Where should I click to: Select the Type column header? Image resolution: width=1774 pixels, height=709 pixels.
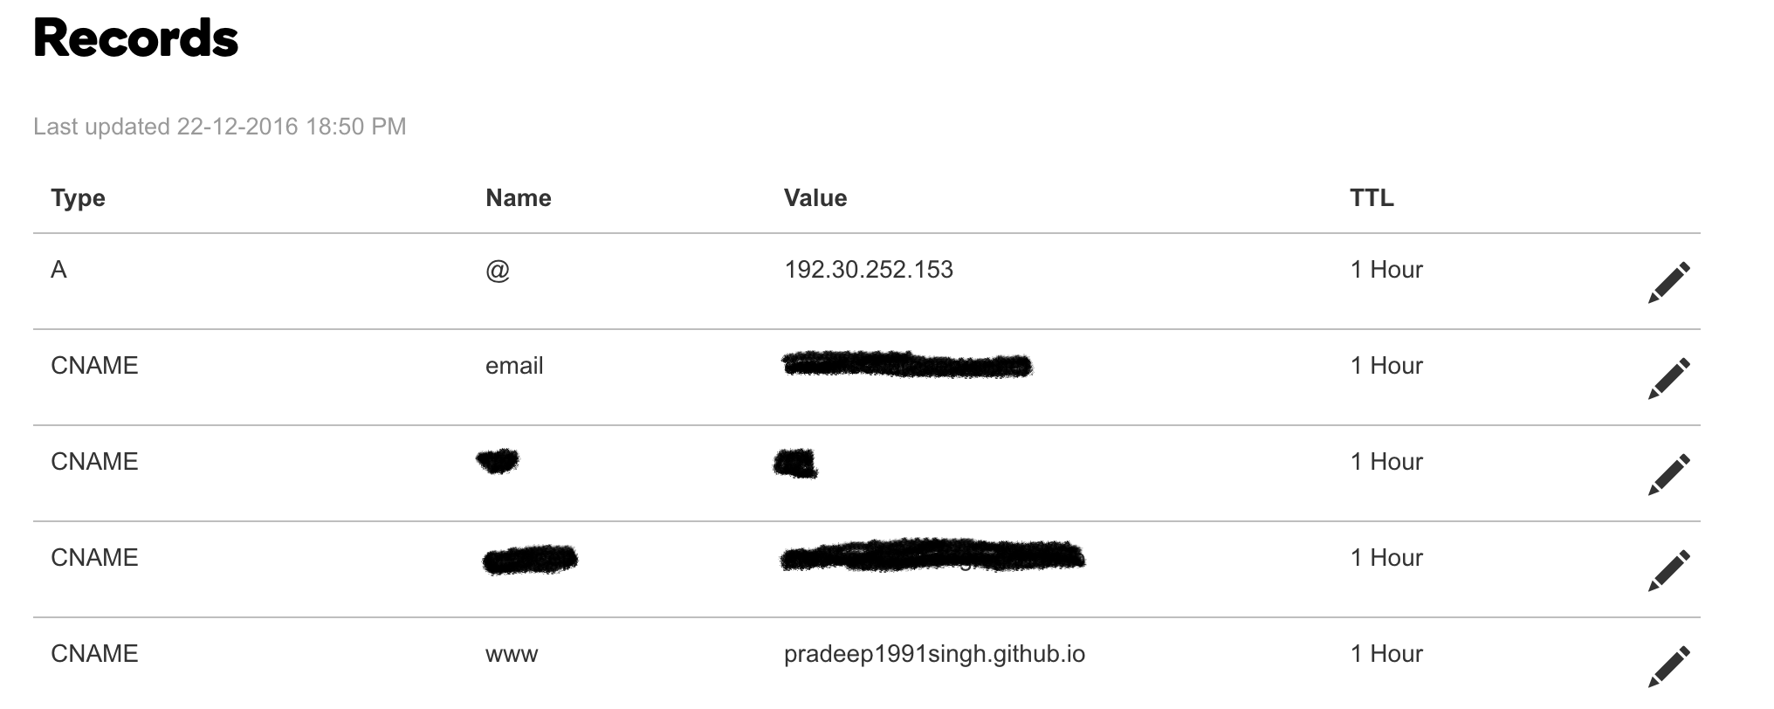pos(78,198)
